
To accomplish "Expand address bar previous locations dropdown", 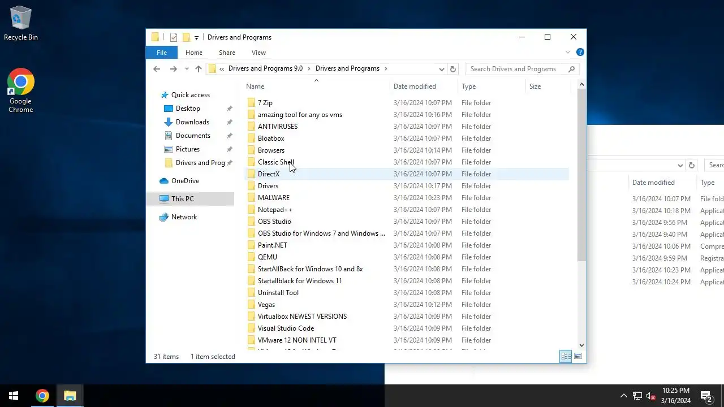I will coord(442,69).
